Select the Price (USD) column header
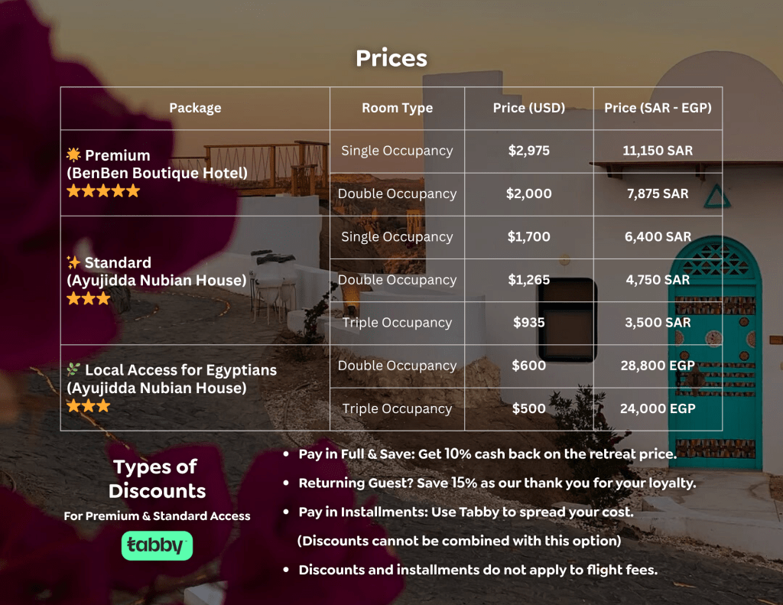Image resolution: width=783 pixels, height=605 pixels. (x=529, y=108)
